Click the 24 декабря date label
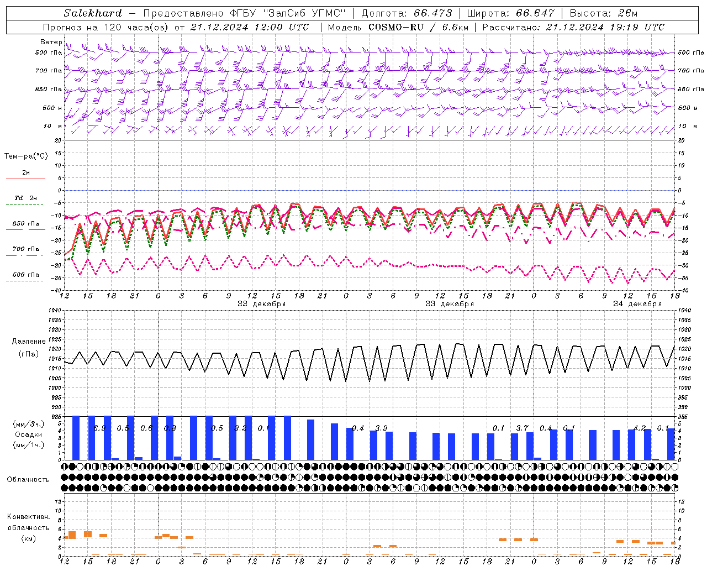707x566 pixels. coord(637,304)
